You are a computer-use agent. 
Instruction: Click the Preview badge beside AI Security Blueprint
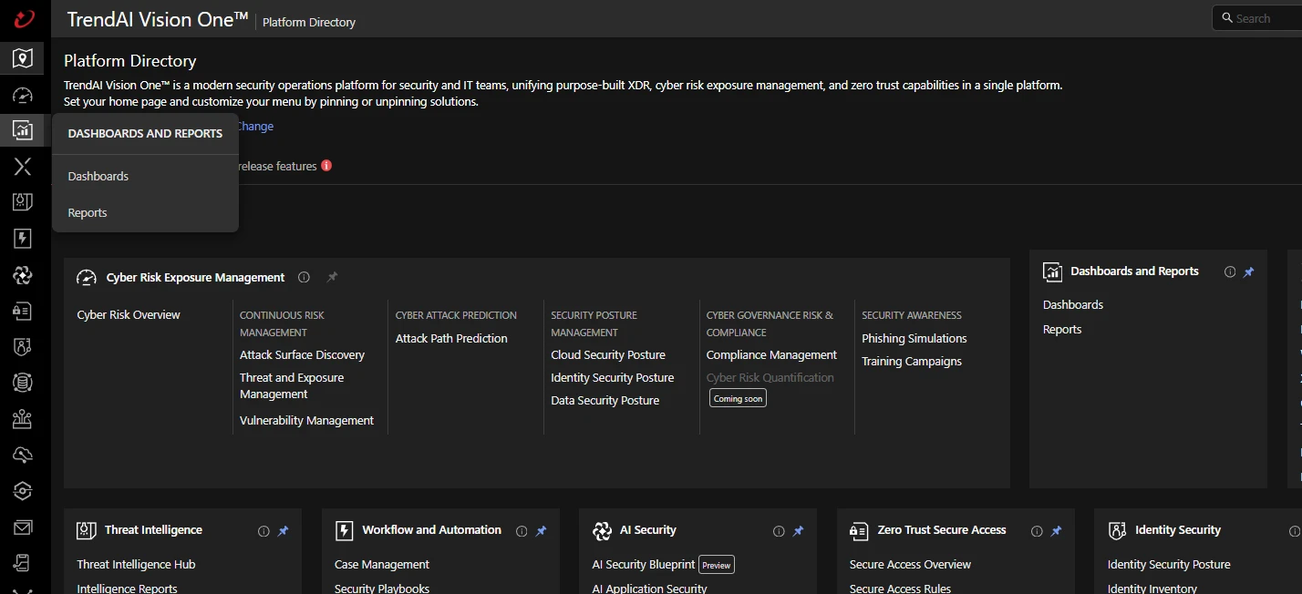716,565
